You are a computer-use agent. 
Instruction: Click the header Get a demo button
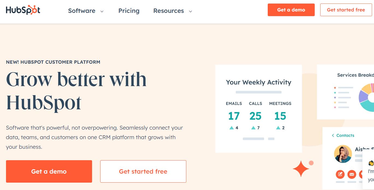(x=291, y=10)
